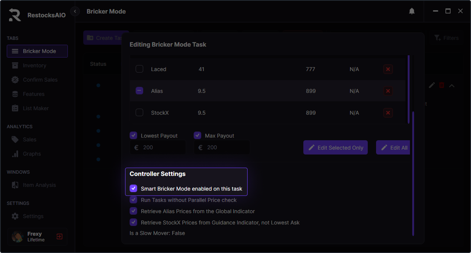Disable the Lowest Payout checkbox
This screenshot has height=253, width=471.
pyautogui.click(x=133, y=135)
